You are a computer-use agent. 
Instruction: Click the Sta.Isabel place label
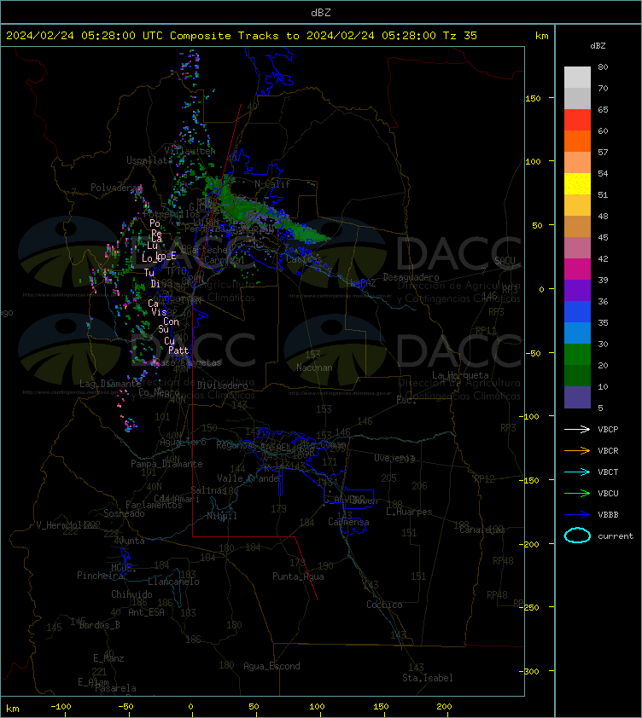[x=428, y=678]
